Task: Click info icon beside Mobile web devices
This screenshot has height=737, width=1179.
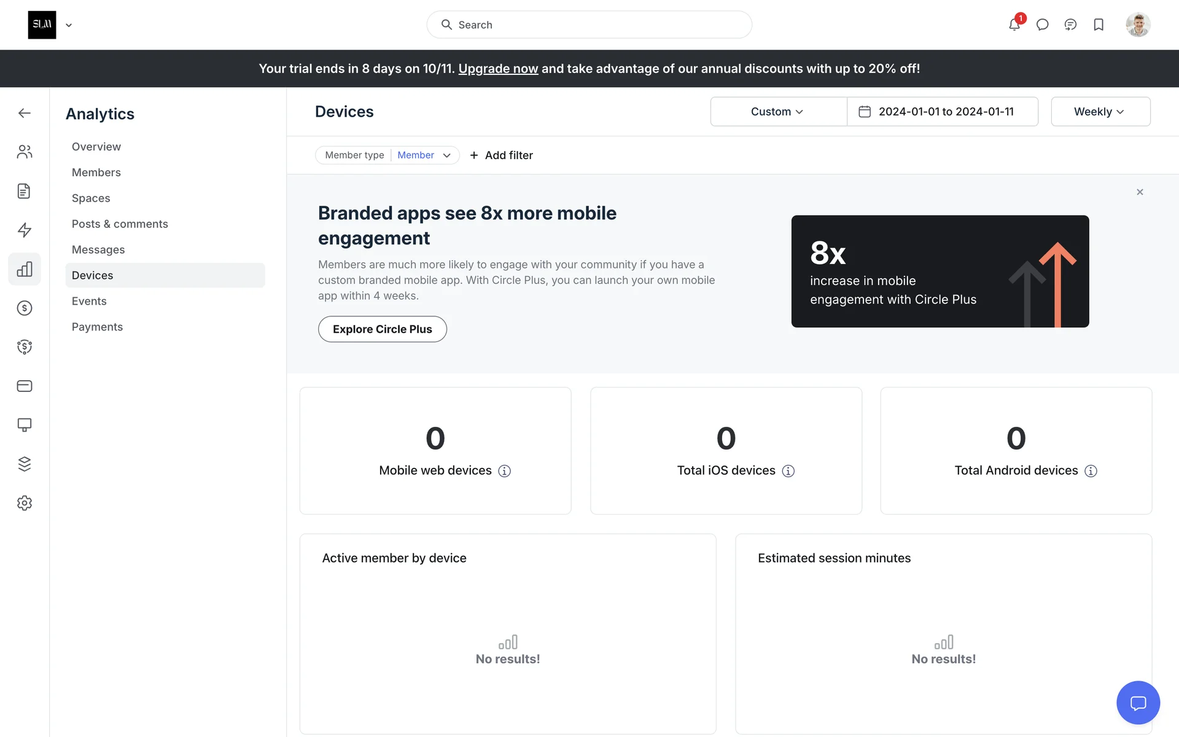Action: [x=504, y=471]
